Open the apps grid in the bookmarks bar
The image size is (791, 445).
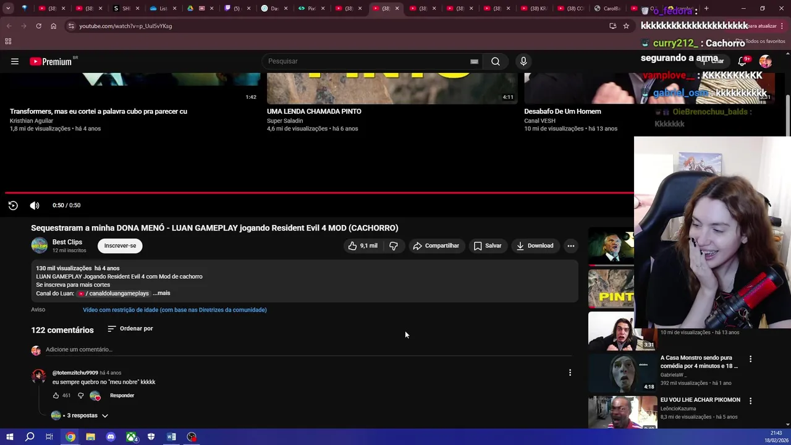[8, 41]
